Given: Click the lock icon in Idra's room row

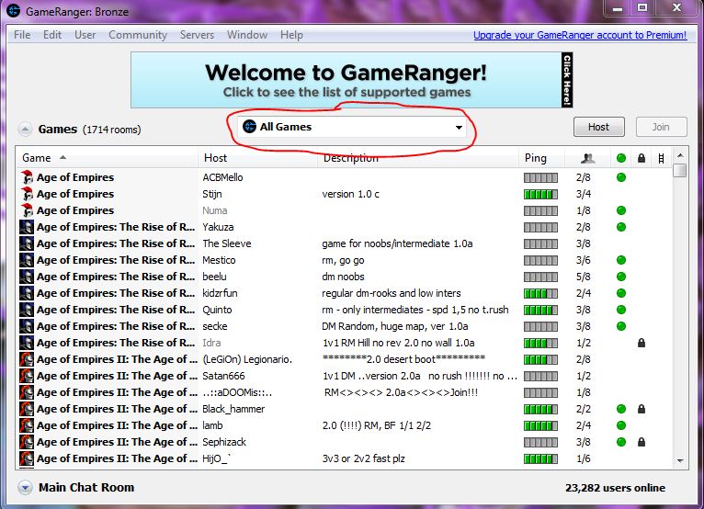Looking at the screenshot, I should pyautogui.click(x=642, y=343).
